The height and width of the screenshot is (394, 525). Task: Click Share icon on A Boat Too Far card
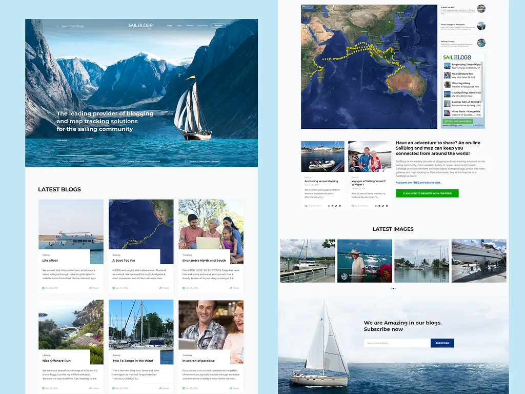(160, 288)
